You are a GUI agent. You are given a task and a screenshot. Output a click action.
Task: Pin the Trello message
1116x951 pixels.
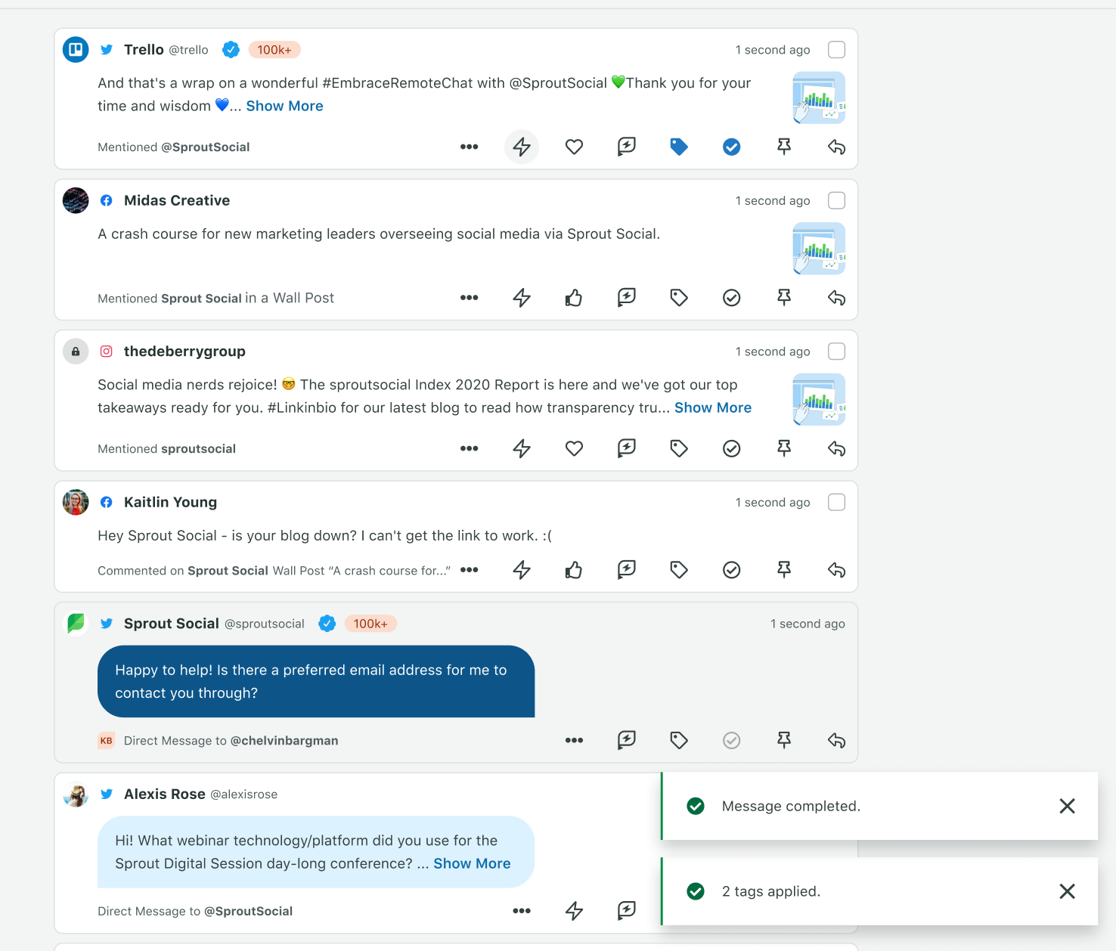pos(784,147)
